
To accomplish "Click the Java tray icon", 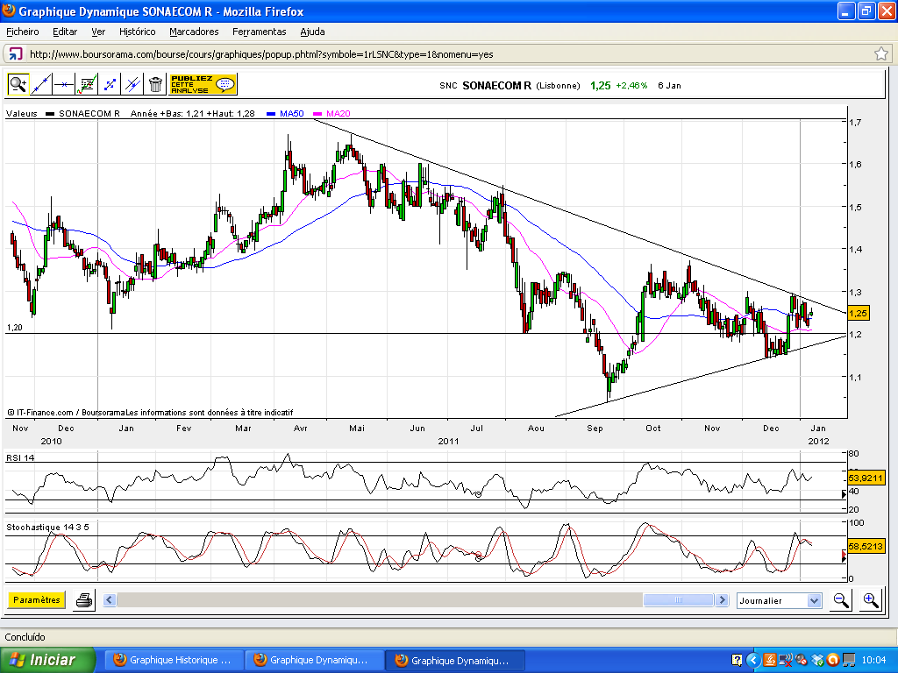I will coord(770,661).
